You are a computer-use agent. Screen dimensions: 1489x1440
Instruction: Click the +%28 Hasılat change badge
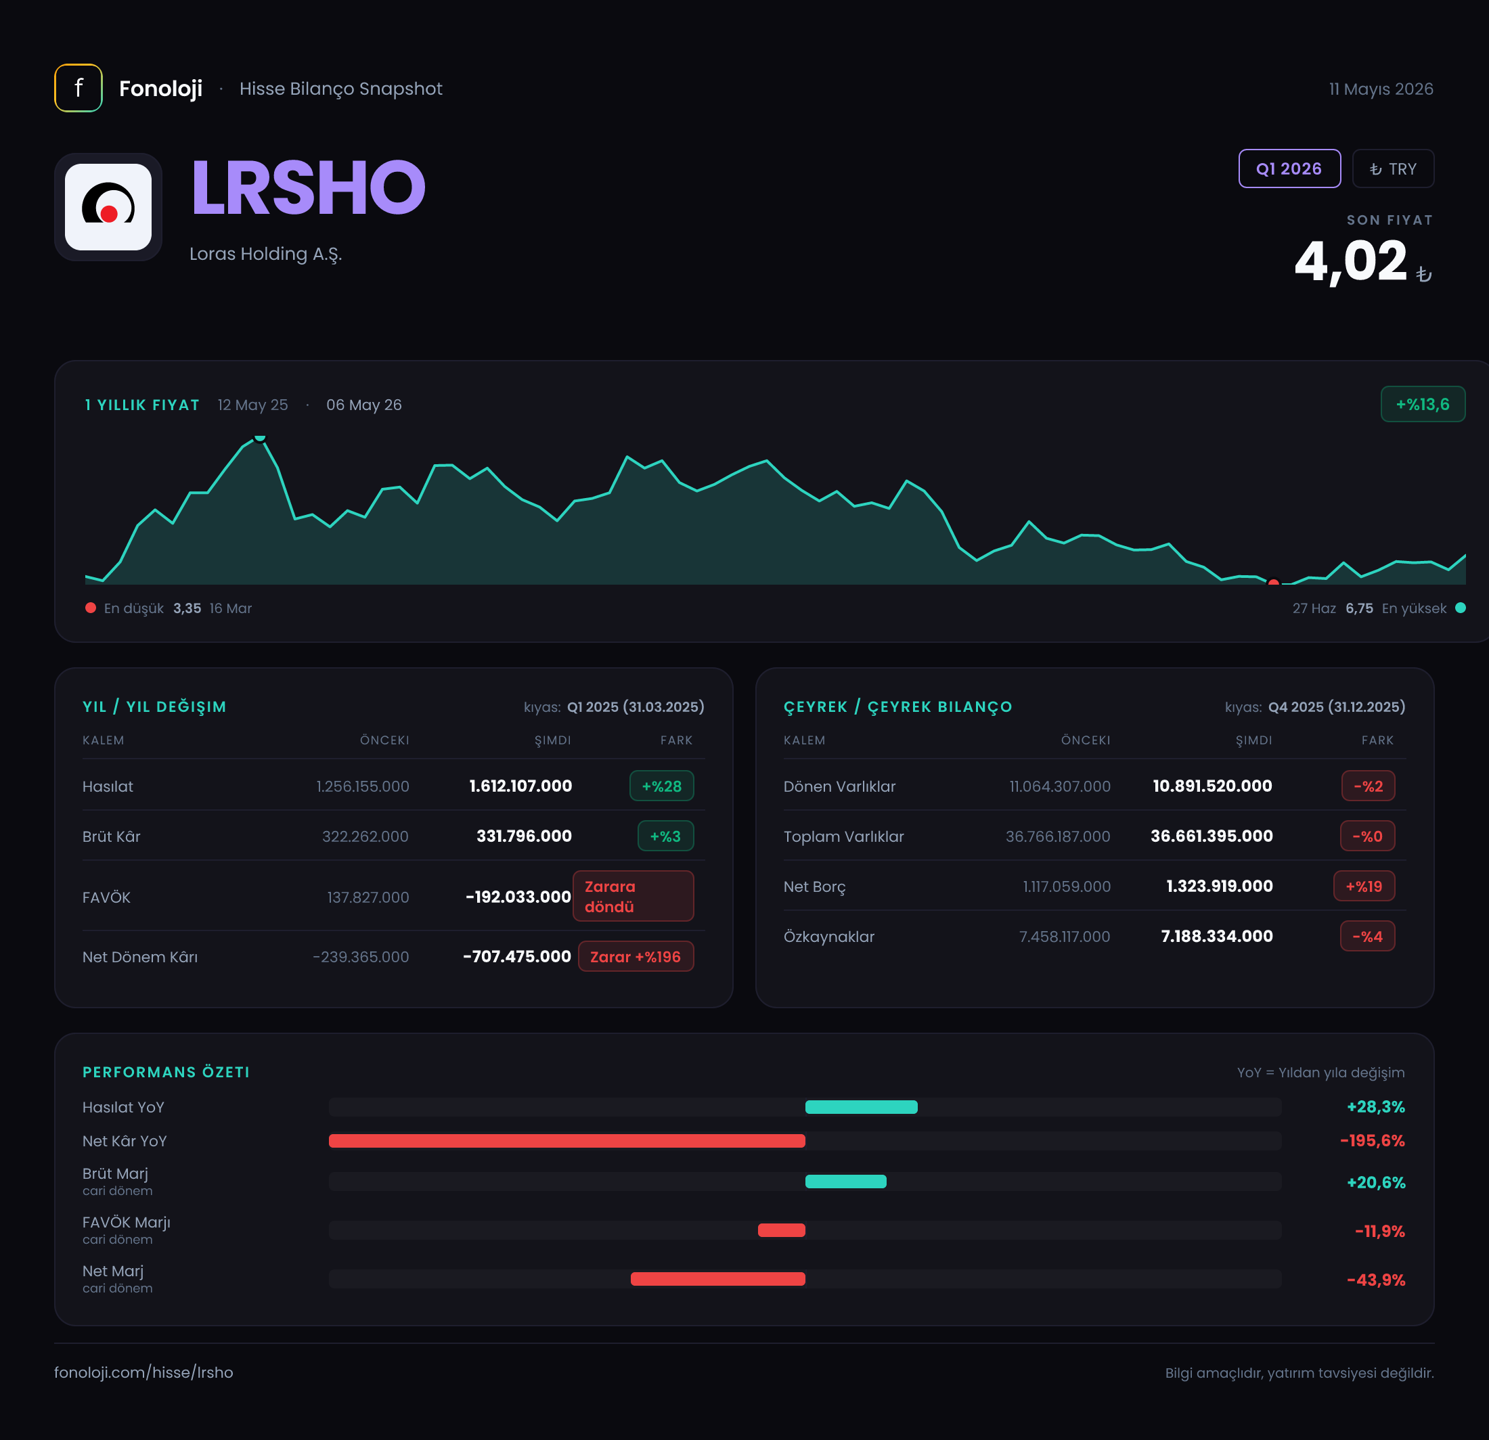point(662,786)
